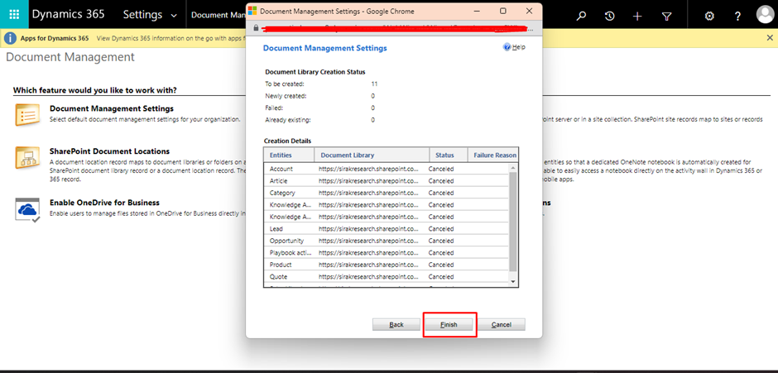Select the Lead entity row

click(x=386, y=228)
